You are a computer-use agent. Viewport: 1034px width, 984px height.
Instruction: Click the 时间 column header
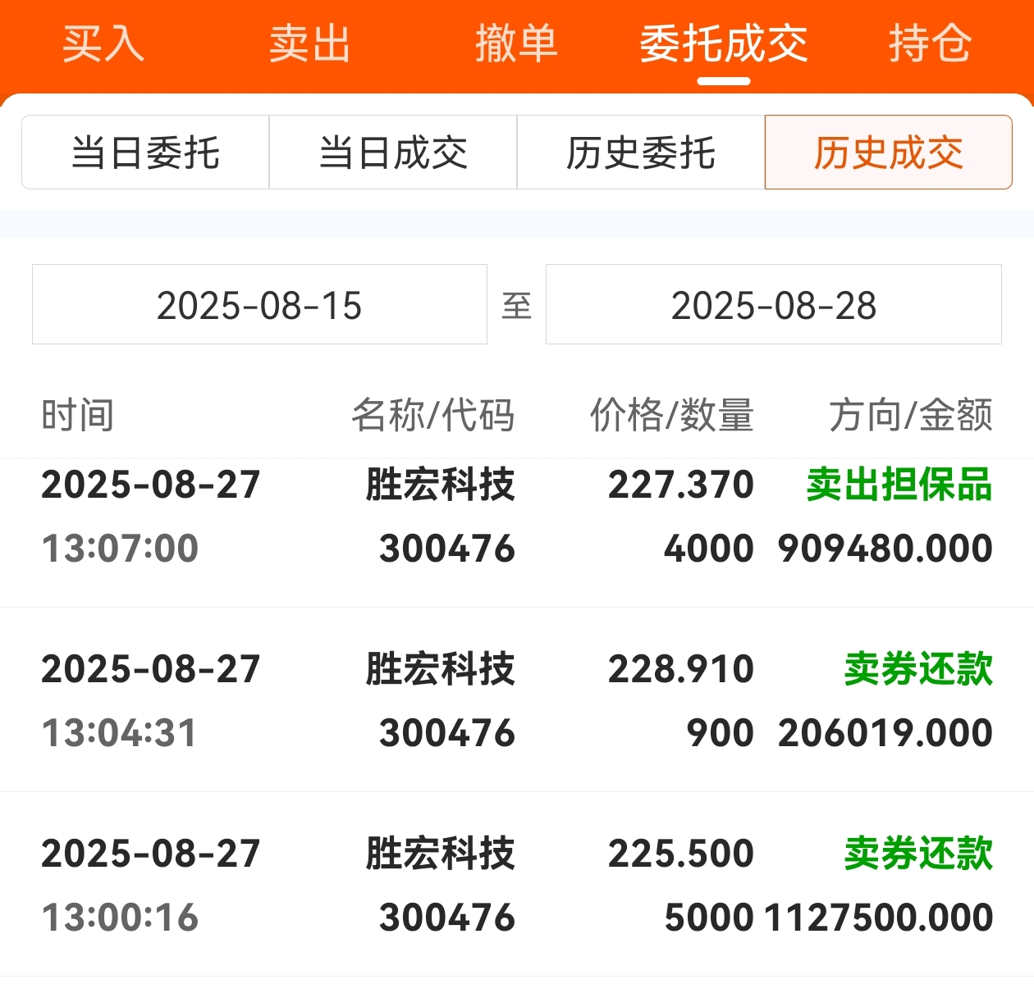click(78, 415)
